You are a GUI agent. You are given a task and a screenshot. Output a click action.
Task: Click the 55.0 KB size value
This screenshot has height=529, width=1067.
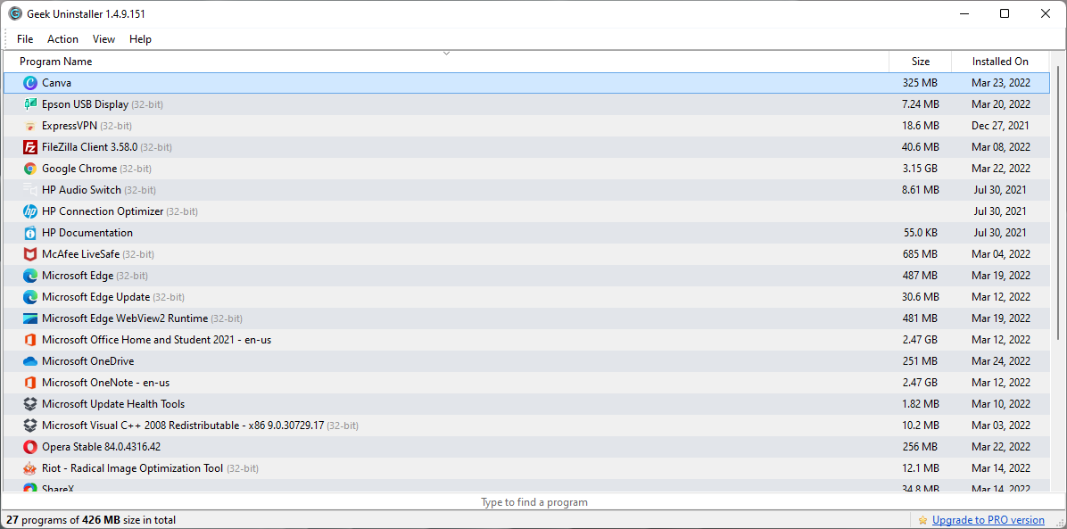(x=920, y=233)
